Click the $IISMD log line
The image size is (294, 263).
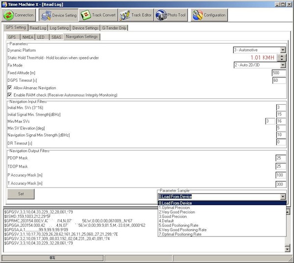pyautogui.click(x=27, y=216)
